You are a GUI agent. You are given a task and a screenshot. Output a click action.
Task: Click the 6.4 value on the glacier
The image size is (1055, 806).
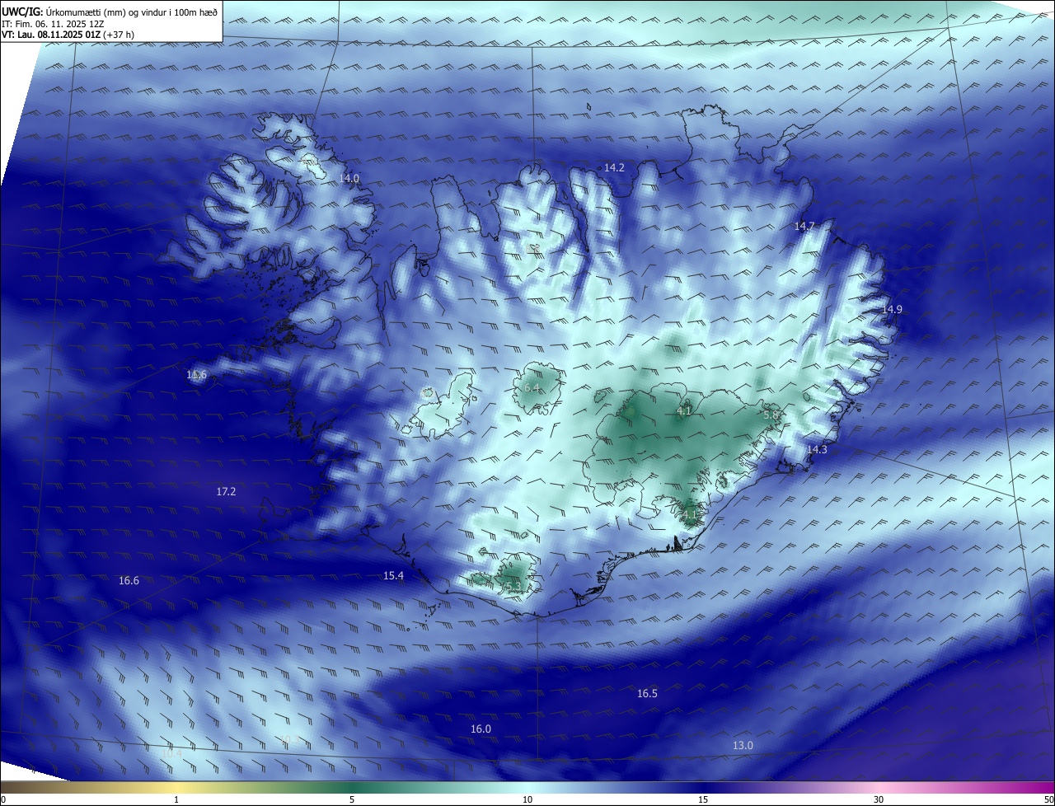[x=532, y=387]
